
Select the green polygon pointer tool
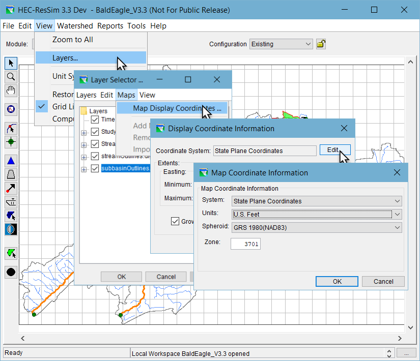[11, 253]
